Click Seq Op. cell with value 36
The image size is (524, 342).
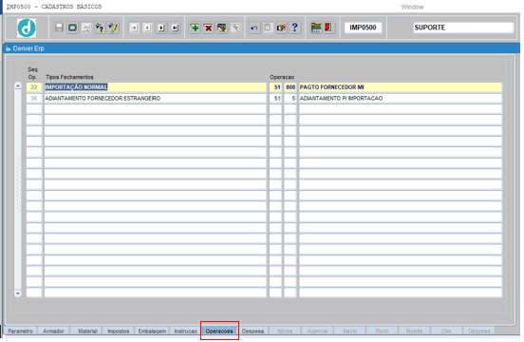coord(34,98)
